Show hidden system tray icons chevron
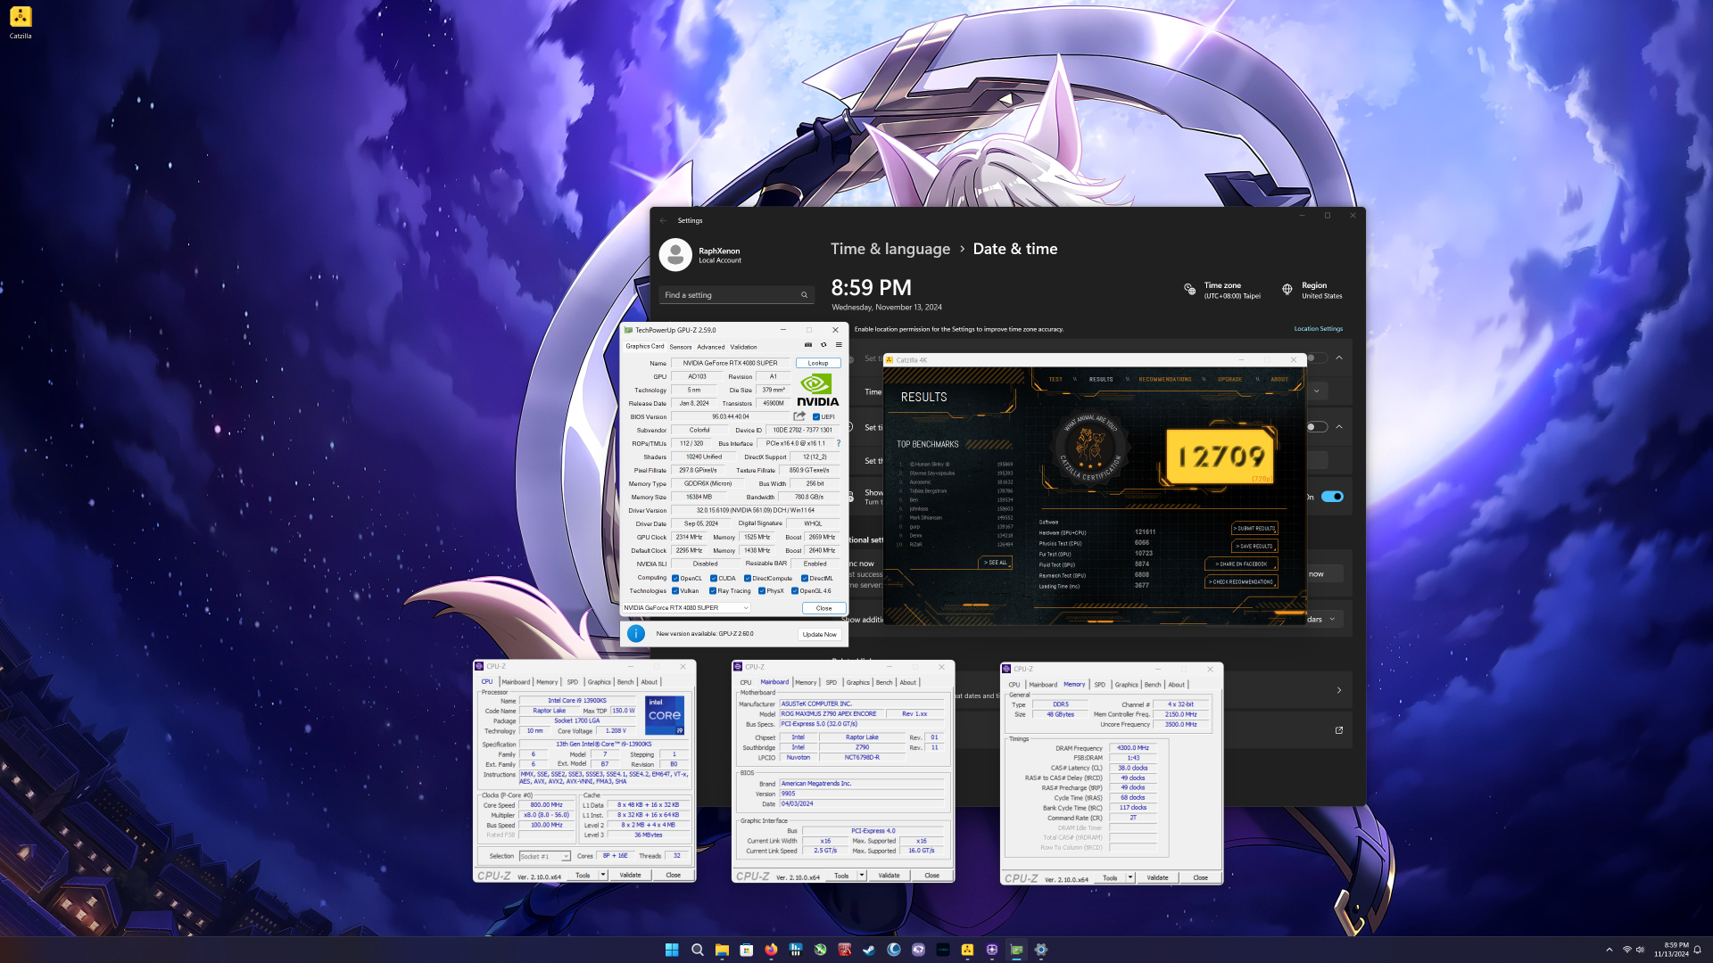 point(1610,950)
